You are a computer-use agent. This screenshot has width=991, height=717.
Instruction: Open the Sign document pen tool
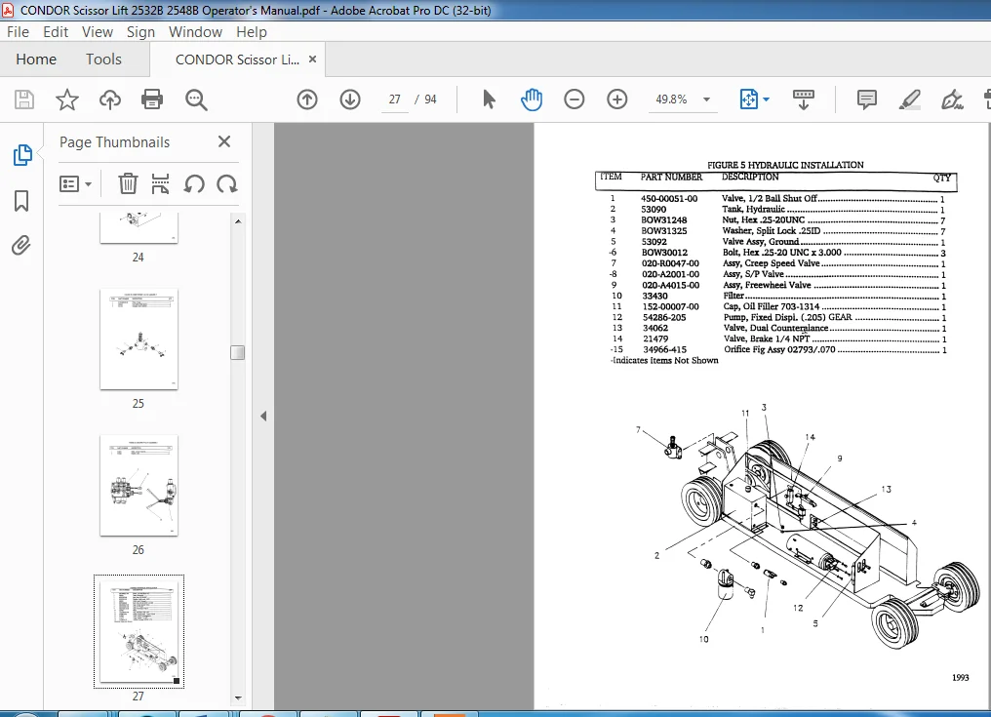[952, 100]
